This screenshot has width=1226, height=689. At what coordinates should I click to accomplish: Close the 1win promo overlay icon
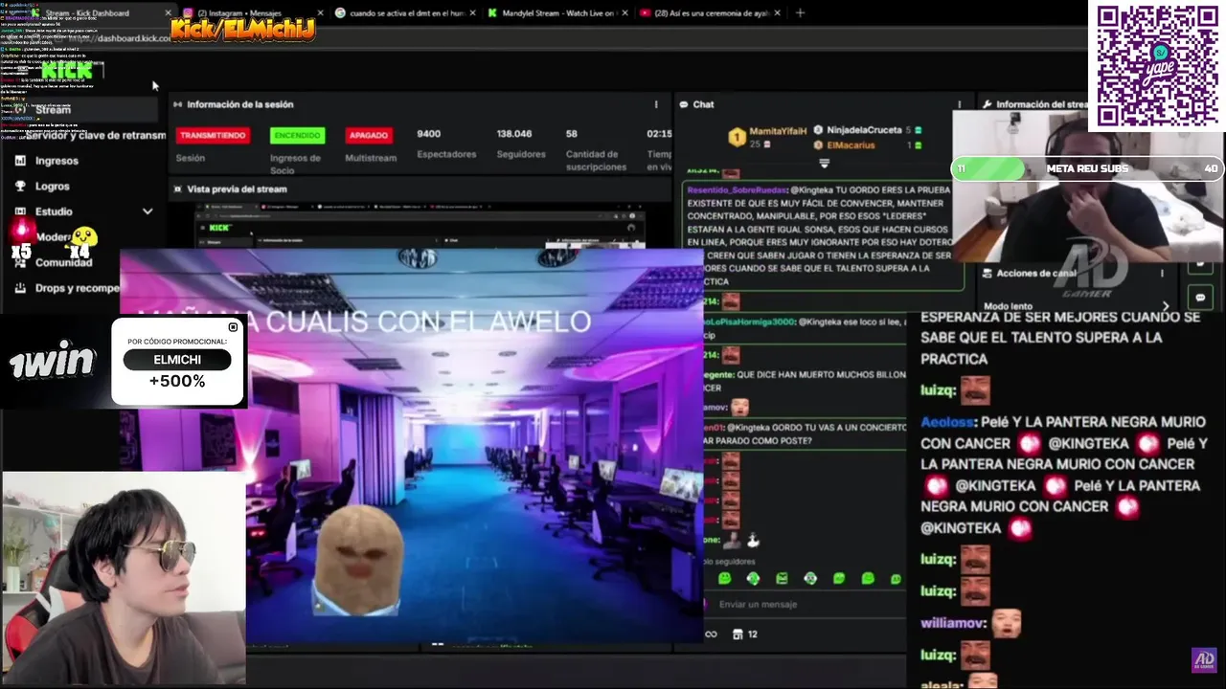233,327
